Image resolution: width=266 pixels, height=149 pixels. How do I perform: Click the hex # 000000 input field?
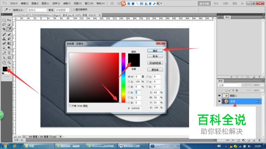136,108
